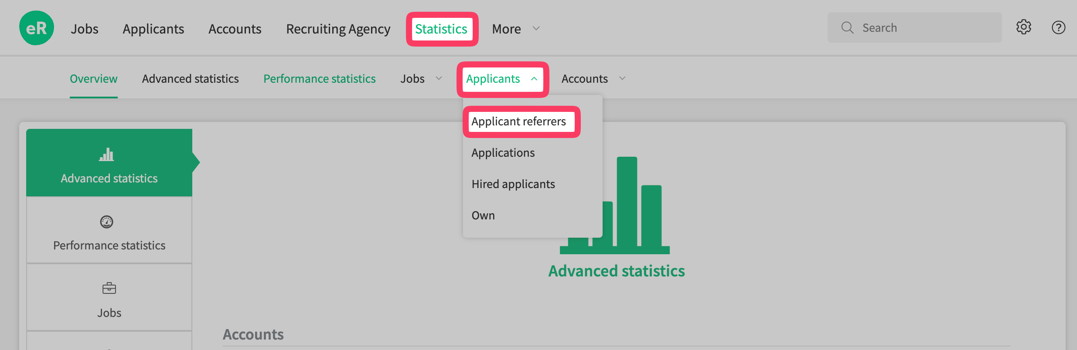Choose Hired applicants menu entry
Image resolution: width=1077 pixels, height=350 pixels.
point(513,184)
